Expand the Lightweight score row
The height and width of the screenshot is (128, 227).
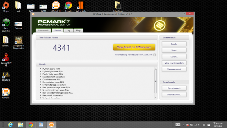tap(41, 71)
